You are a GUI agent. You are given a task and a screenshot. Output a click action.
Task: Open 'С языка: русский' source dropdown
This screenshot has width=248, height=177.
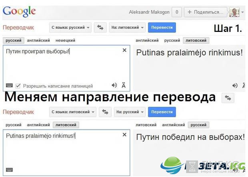coord(70,28)
